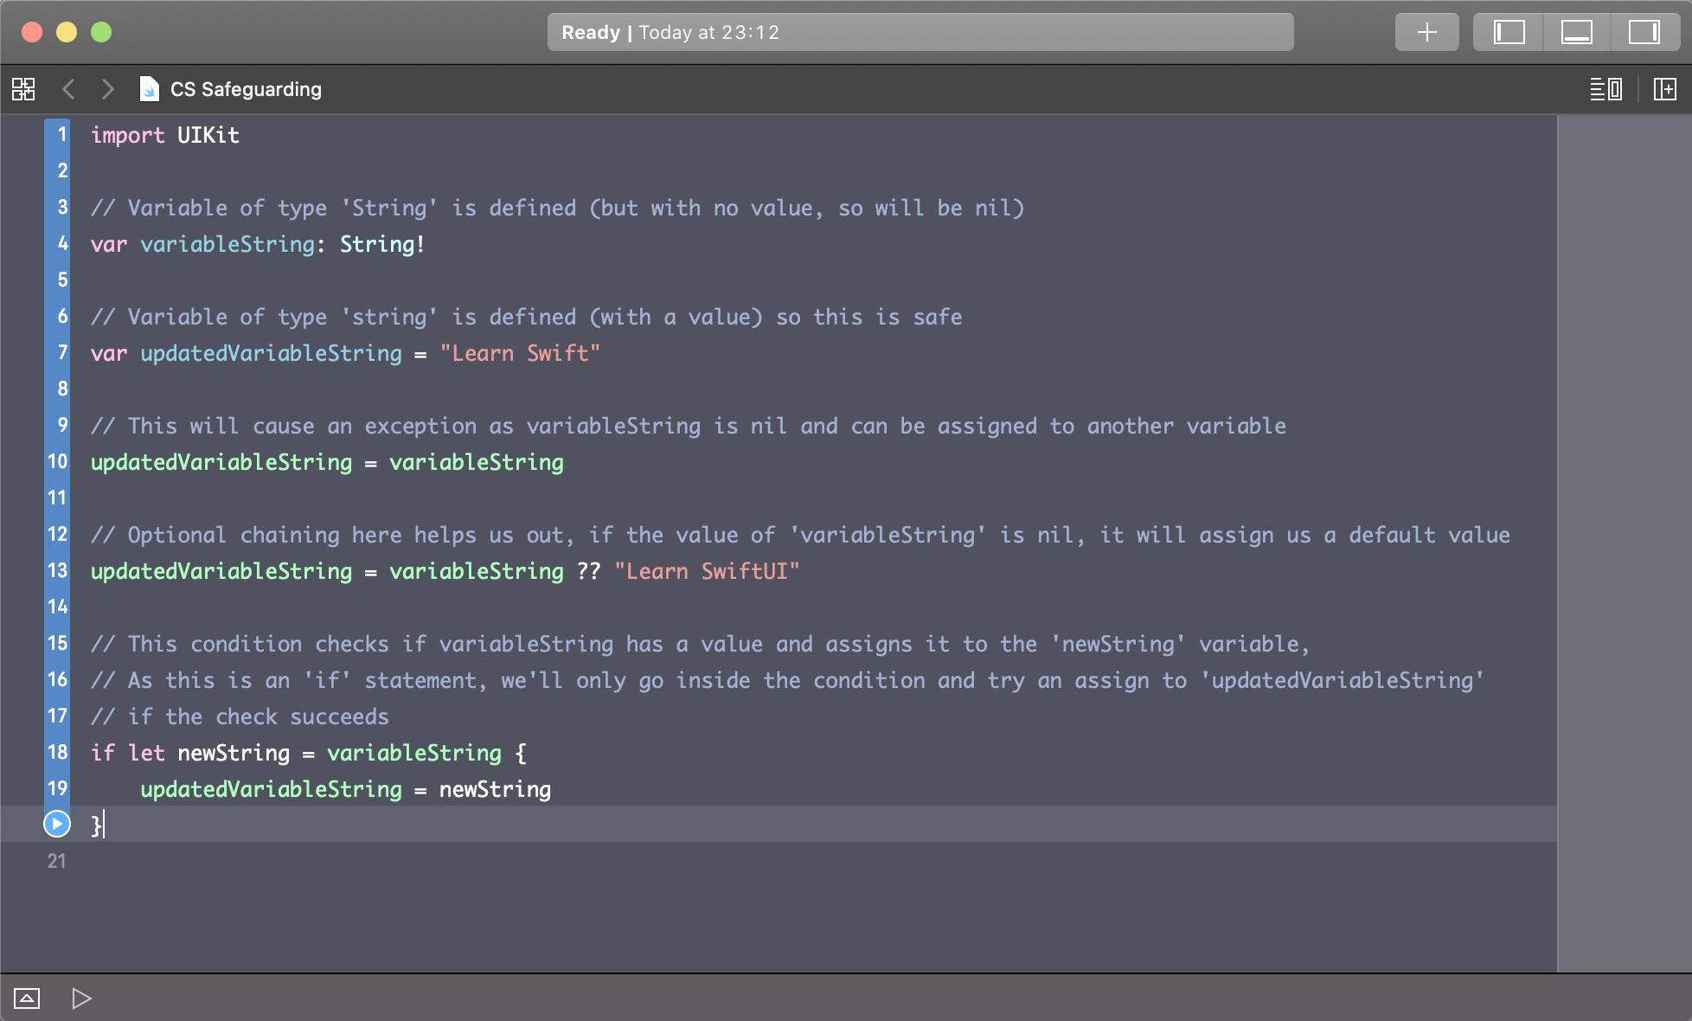
Task: Click the 'var' keyword on line 7
Action: tap(109, 354)
